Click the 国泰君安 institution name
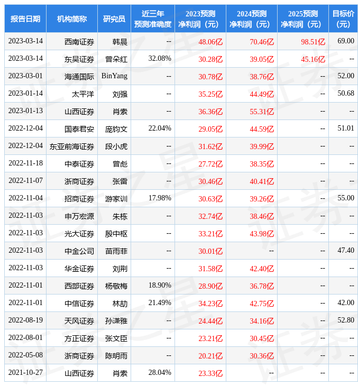Image resolution: width=358 pixels, height=386 pixels. click(x=79, y=128)
